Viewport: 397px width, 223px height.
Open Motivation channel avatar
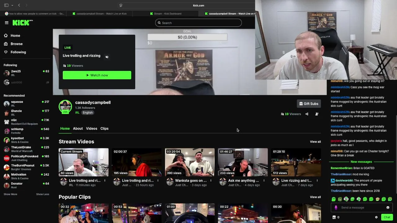pos(7,176)
